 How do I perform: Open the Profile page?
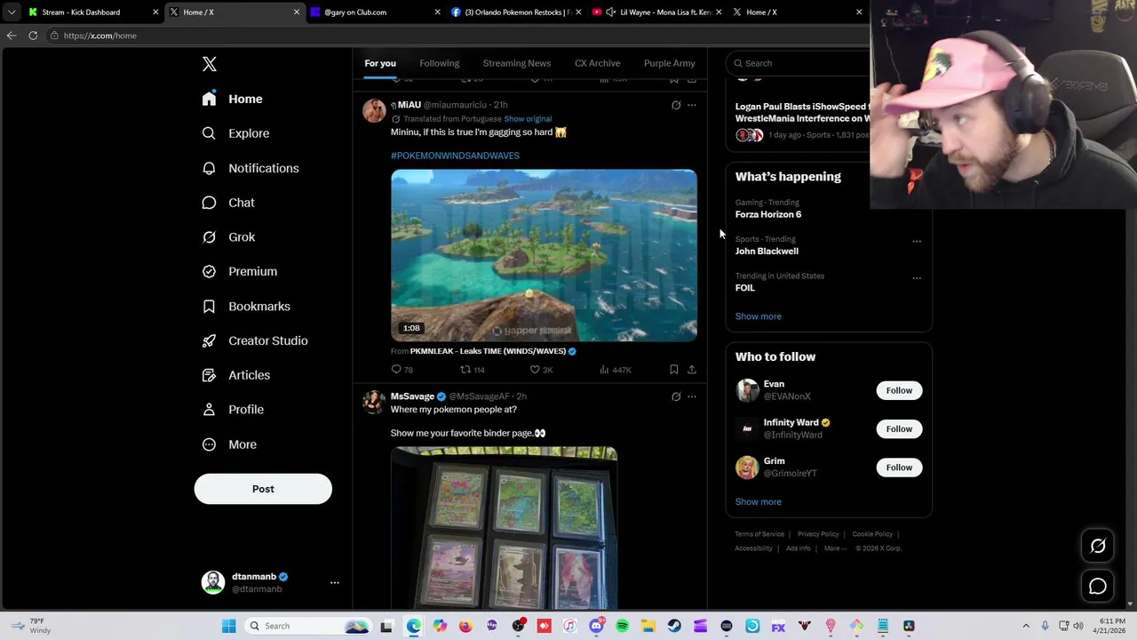[233, 410]
